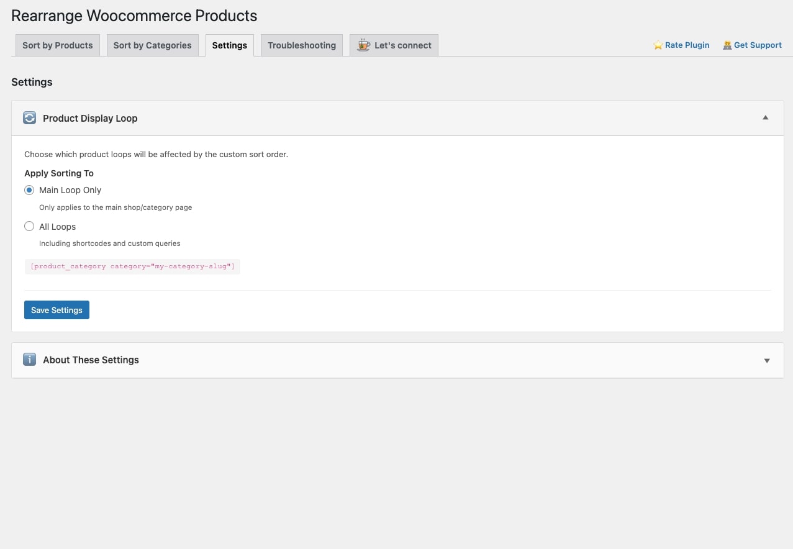Enable the All Loops option
Viewport: 793px width, 549px height.
pos(29,226)
